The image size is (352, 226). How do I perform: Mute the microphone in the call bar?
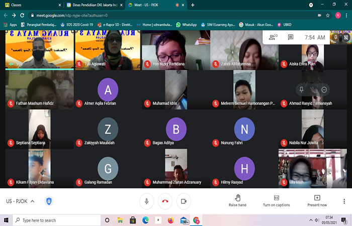pos(146,201)
